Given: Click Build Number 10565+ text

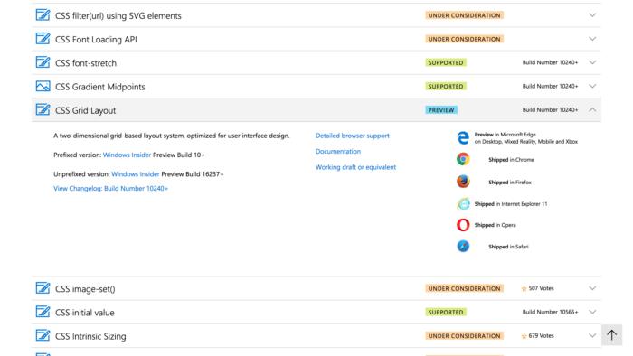Looking at the screenshot, I should (x=550, y=312).
